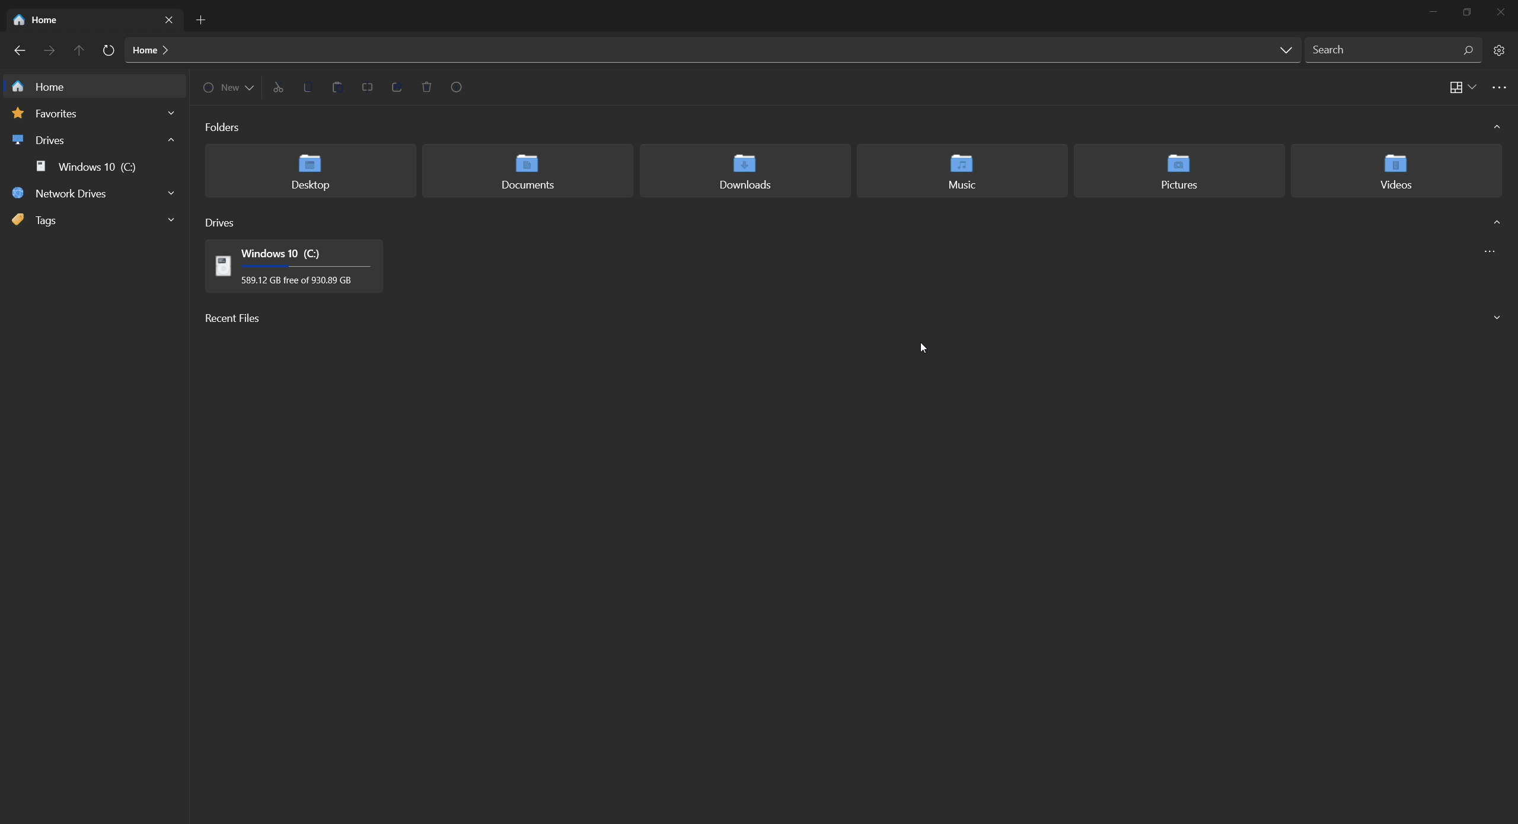Refresh the current view
The width and height of the screenshot is (1518, 824).
(x=108, y=50)
